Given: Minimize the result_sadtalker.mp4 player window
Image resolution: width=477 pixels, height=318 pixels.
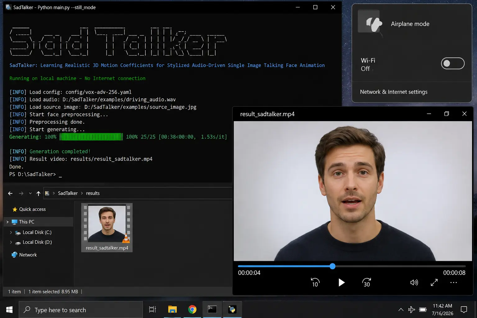Looking at the screenshot, I should 429,114.
